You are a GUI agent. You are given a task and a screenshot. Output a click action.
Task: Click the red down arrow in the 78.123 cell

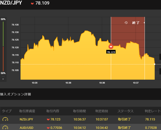(x=48, y=120)
